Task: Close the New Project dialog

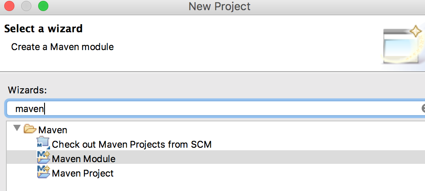Action: 9,6
